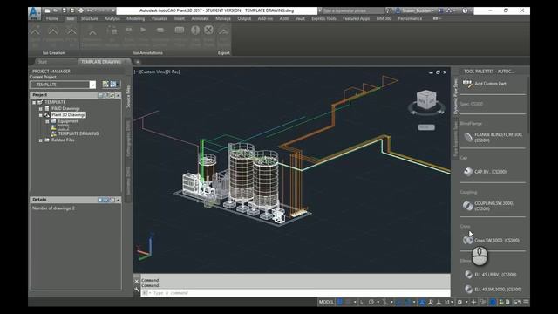Click the X circle icon in Iso ribbon
This screenshot has width=558, height=314.
tap(208, 30)
